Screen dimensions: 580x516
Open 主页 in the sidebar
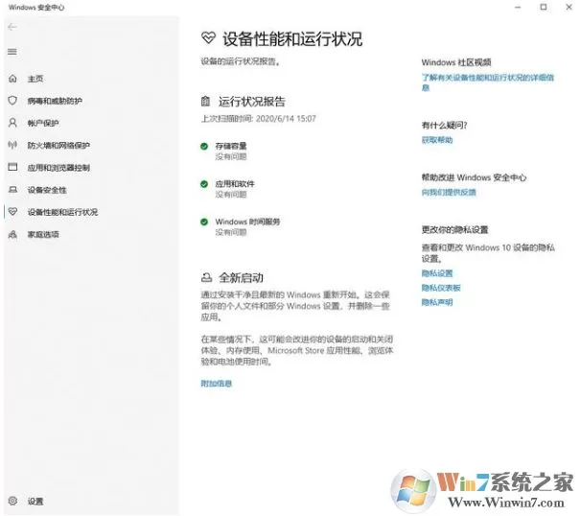click(x=35, y=79)
